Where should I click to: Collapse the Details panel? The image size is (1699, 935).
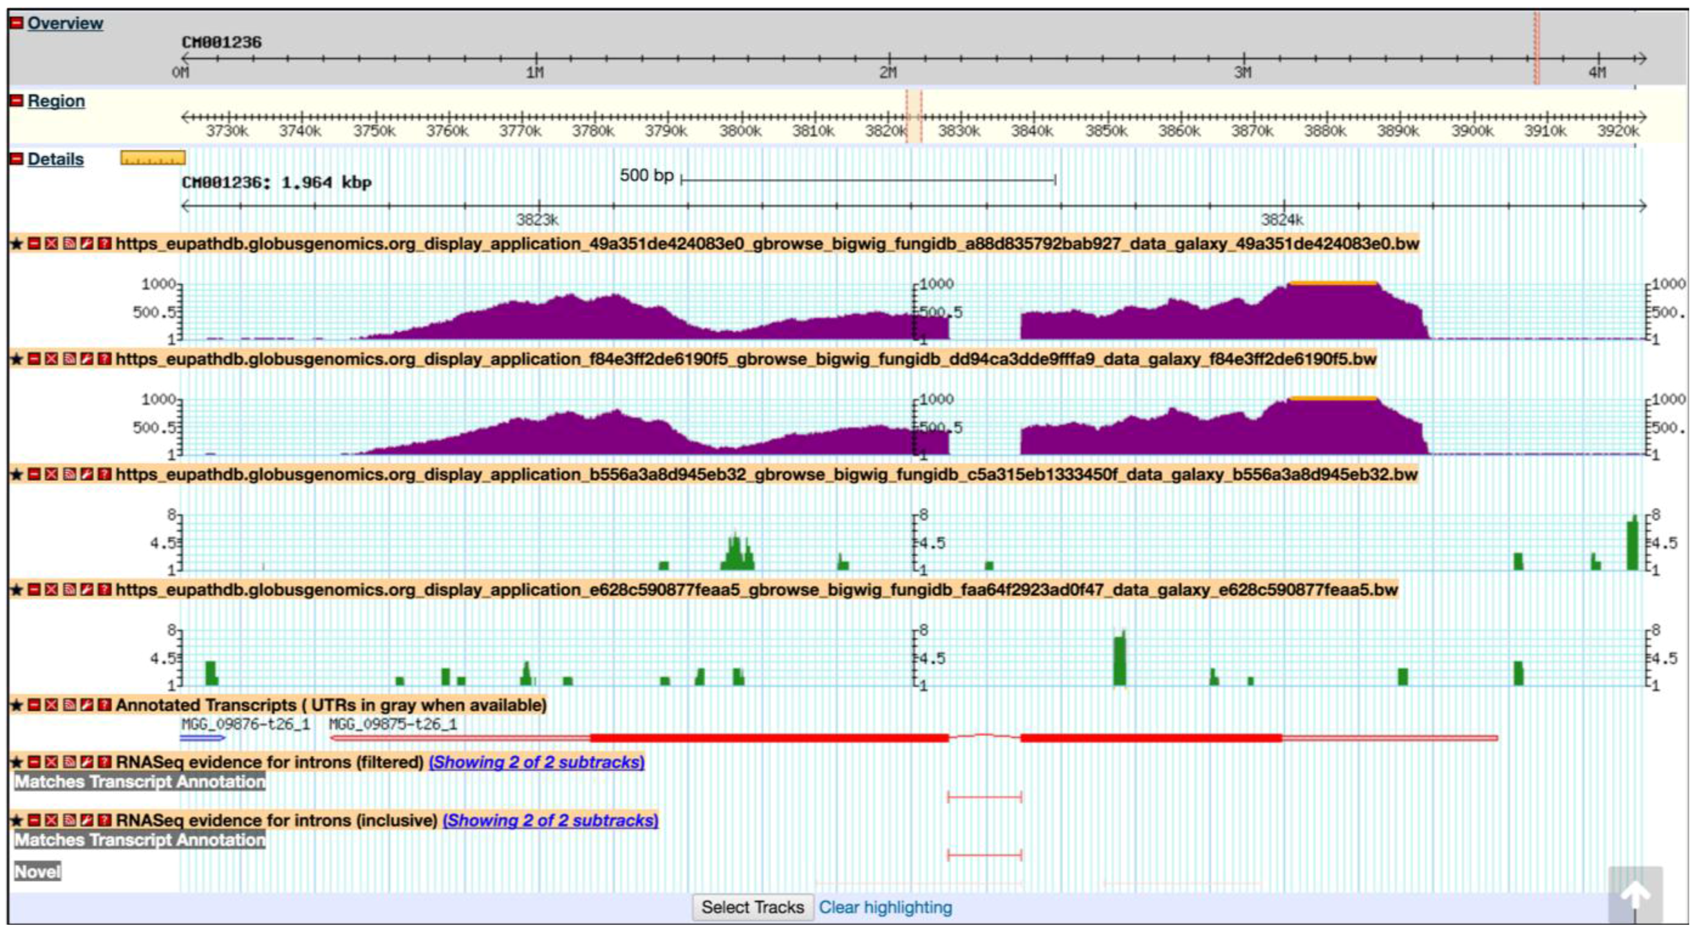[16, 159]
